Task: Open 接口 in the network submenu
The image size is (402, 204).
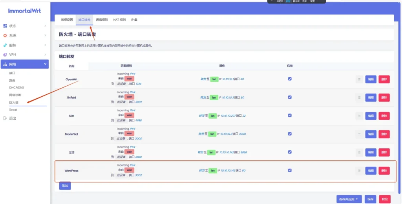Action: point(12,73)
